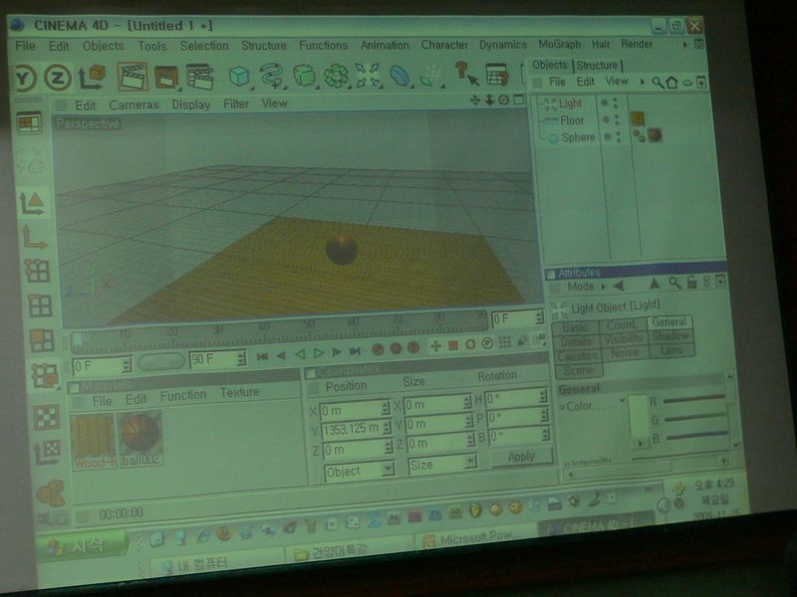
Task: Open the Shadow tab in Attributes
Action: (x=670, y=336)
